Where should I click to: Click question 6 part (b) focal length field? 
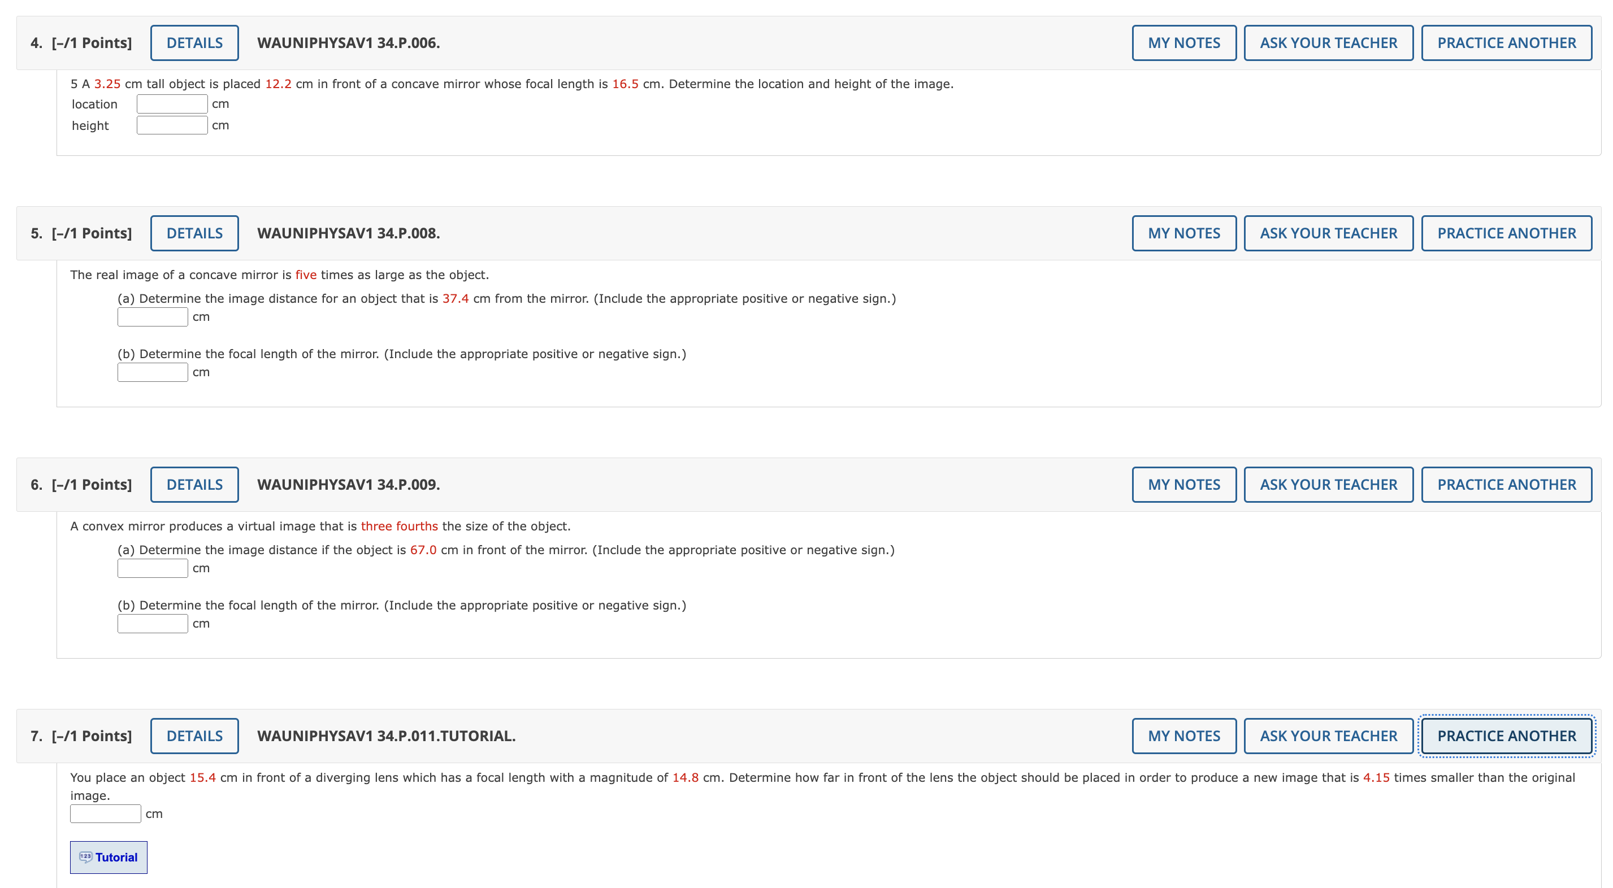tap(152, 623)
